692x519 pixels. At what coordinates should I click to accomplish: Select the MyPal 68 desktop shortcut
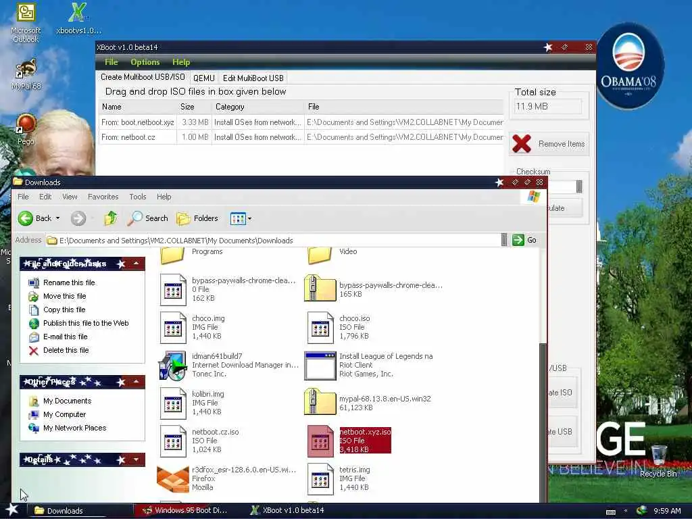(x=26, y=74)
